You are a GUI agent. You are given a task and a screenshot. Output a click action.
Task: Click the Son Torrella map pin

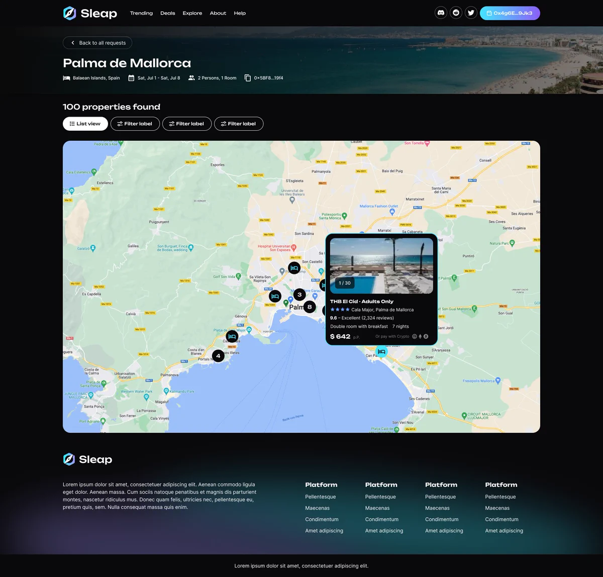427,143
